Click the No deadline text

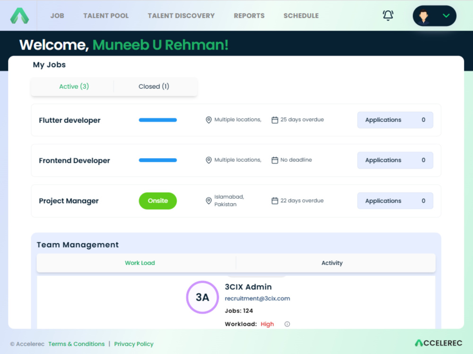(296, 160)
